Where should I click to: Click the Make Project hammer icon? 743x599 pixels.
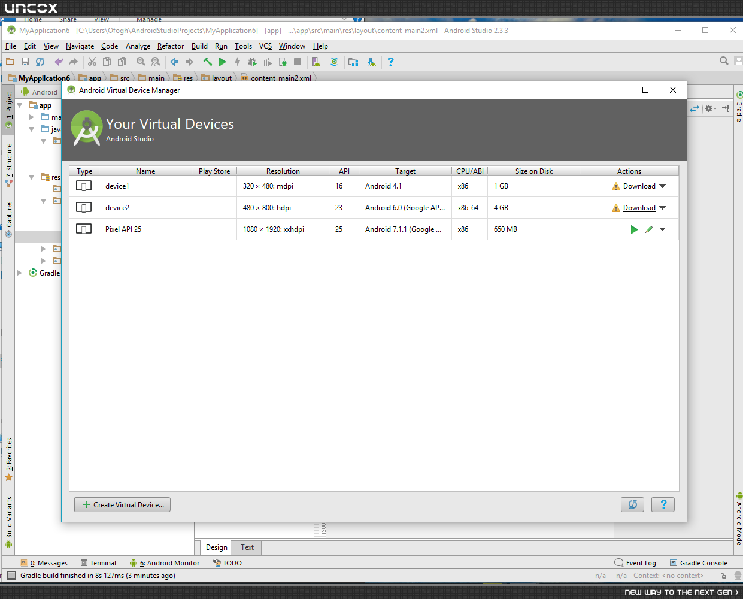pos(208,62)
